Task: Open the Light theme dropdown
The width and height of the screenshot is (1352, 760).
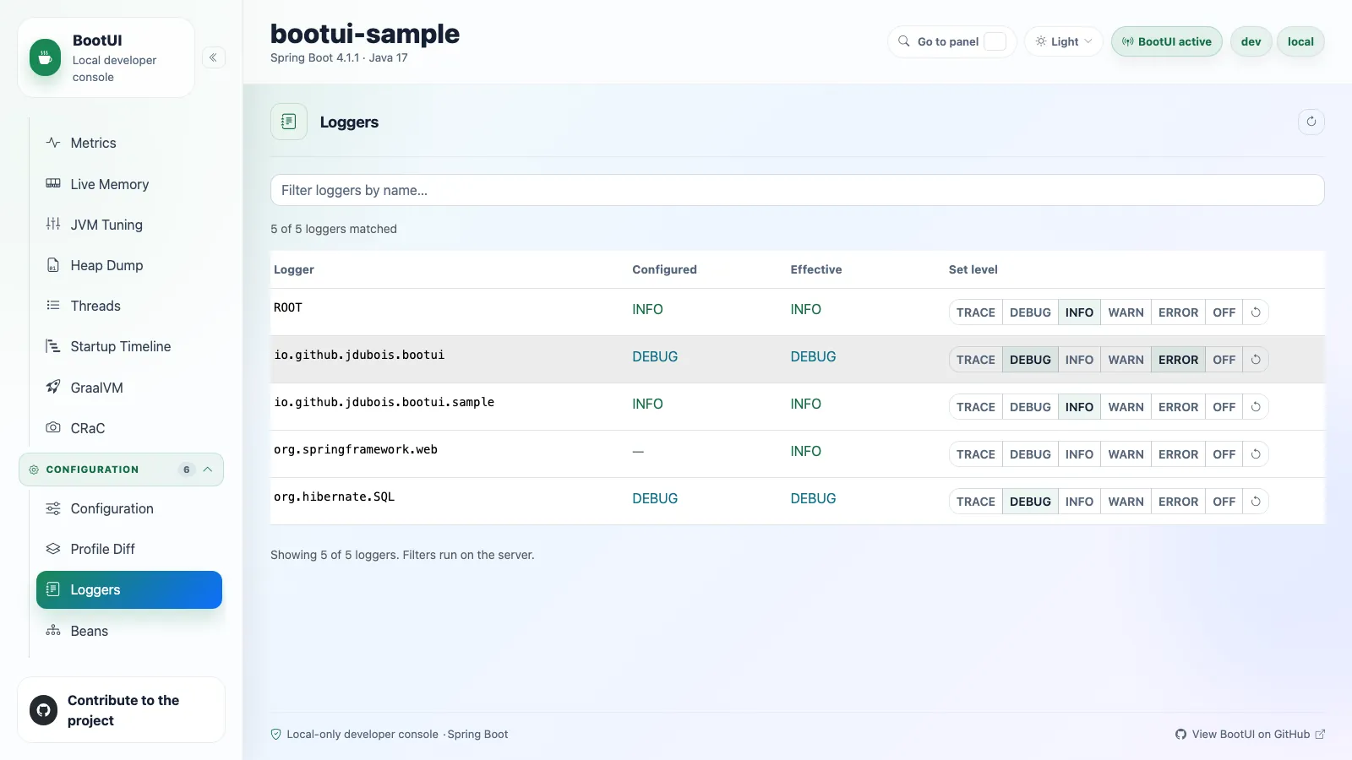Action: (1064, 41)
